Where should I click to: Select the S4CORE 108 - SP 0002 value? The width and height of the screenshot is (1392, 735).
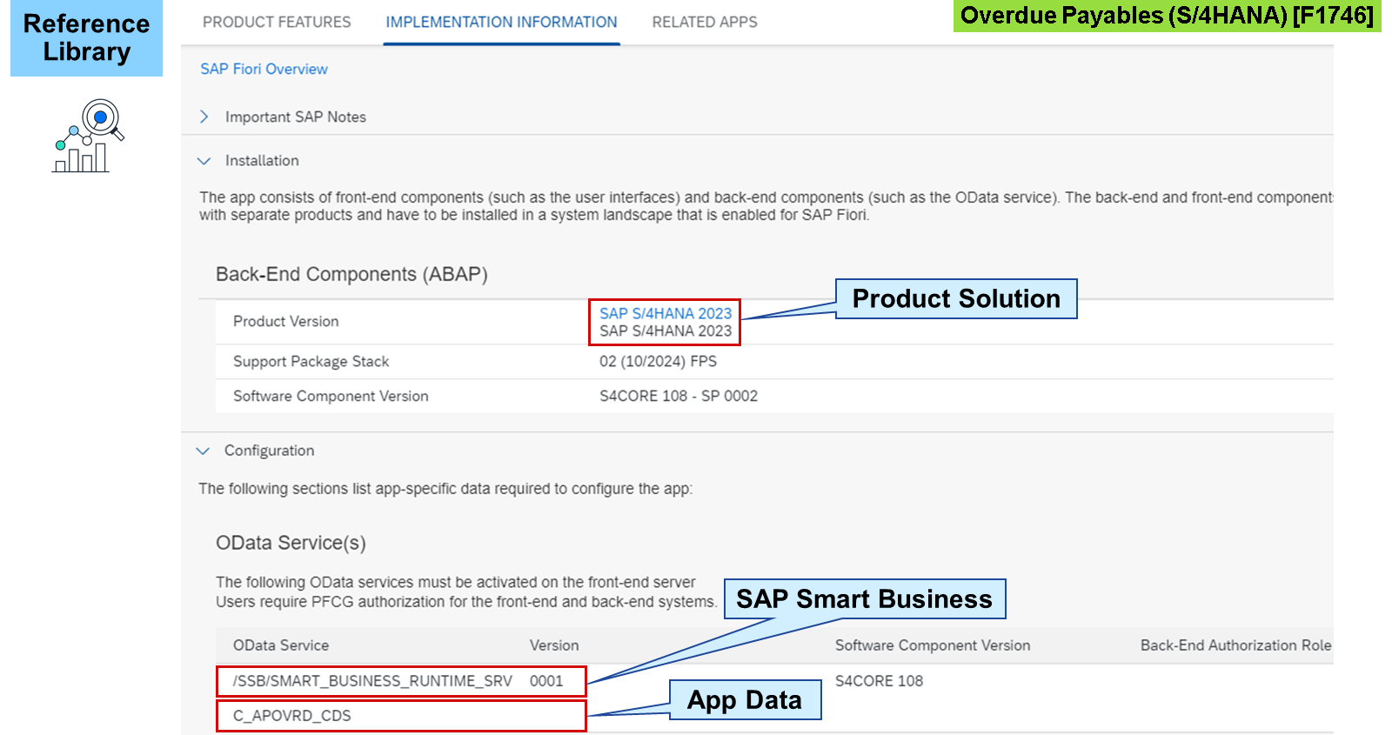(x=679, y=396)
